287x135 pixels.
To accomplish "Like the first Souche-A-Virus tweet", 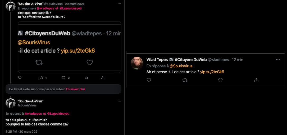I will pos(63,78).
